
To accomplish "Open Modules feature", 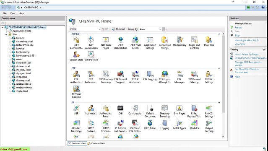I will [x=194, y=125].
